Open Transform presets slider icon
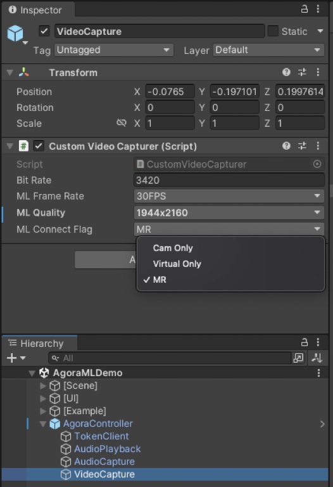 302,72
